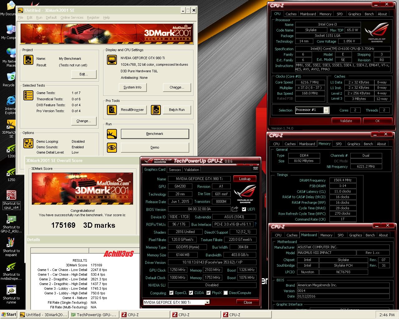Open the NVIDIA 1250 desktop shortcut
The width and height of the screenshot is (399, 319).
click(x=11, y=174)
